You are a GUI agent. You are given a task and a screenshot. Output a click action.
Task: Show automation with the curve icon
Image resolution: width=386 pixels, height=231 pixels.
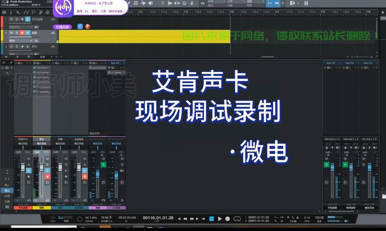pyautogui.click(x=26, y=12)
